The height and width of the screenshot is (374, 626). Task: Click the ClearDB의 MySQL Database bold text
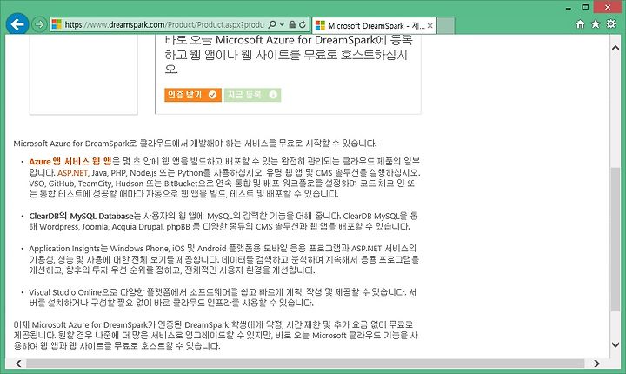[81, 217]
